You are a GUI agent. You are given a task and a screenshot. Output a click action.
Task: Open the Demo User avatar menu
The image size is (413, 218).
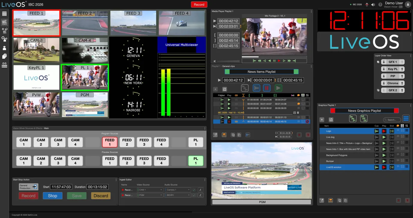(408, 4)
